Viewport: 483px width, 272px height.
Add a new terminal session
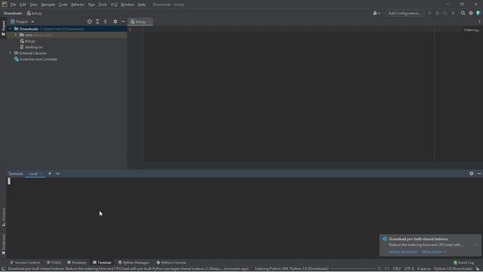pos(50,174)
